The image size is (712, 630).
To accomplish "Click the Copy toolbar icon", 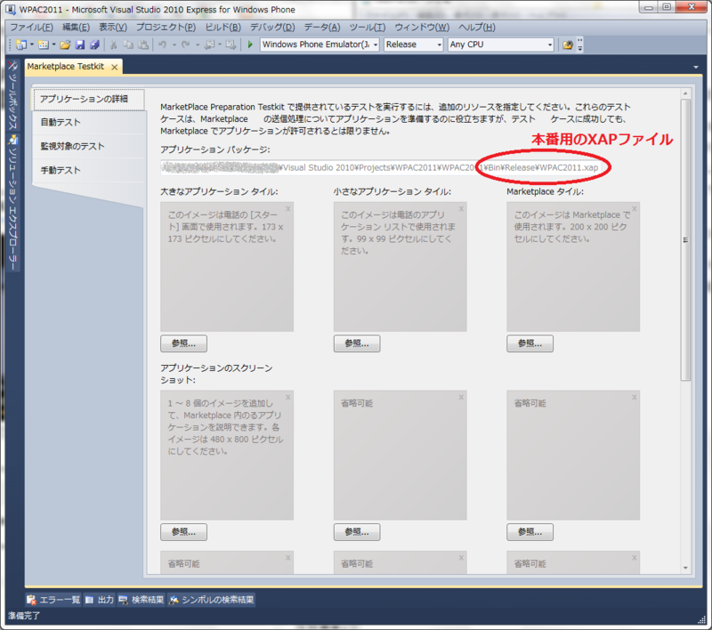I will [x=128, y=44].
